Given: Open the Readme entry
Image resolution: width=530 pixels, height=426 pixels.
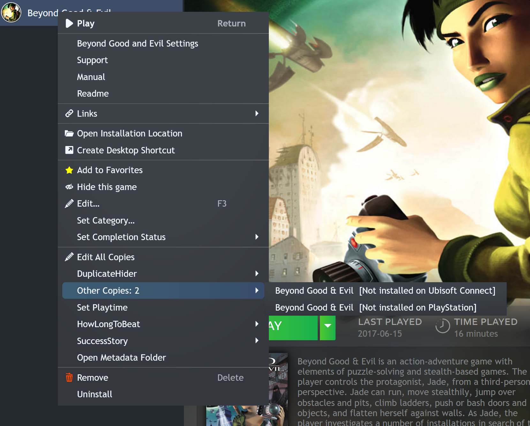Looking at the screenshot, I should point(163,93).
